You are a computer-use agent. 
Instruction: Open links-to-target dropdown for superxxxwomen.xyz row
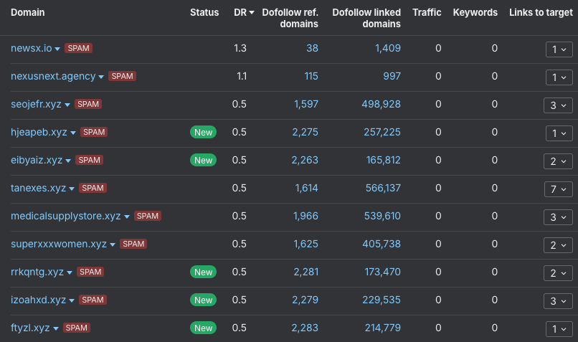tap(558, 245)
